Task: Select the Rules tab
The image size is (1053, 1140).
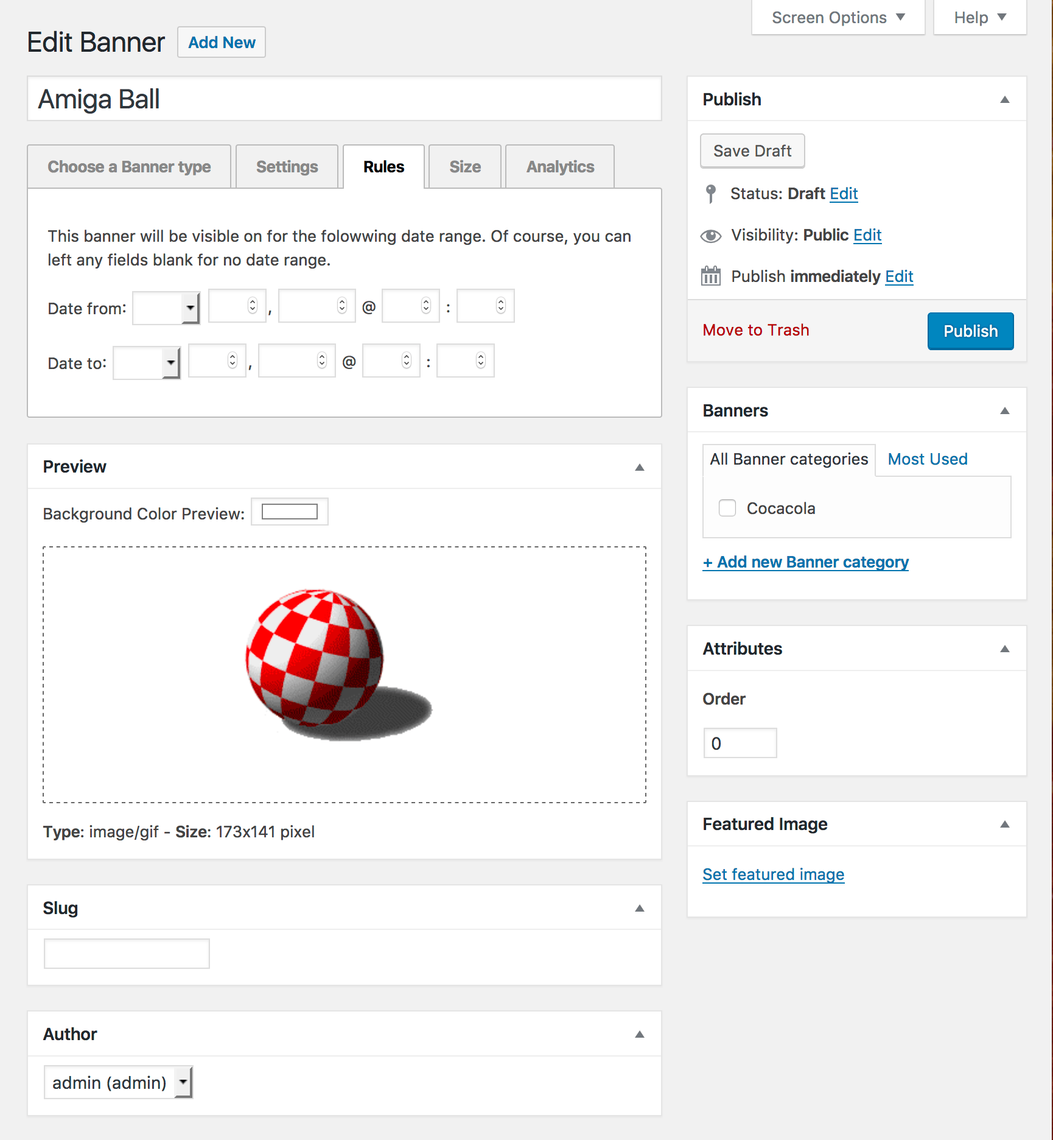Action: [x=383, y=167]
